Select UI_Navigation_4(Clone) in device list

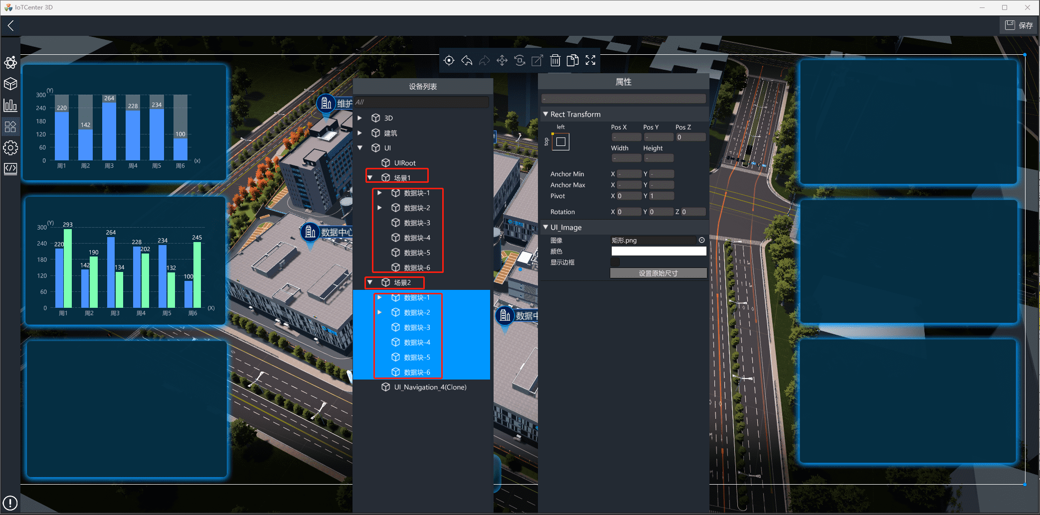click(430, 387)
